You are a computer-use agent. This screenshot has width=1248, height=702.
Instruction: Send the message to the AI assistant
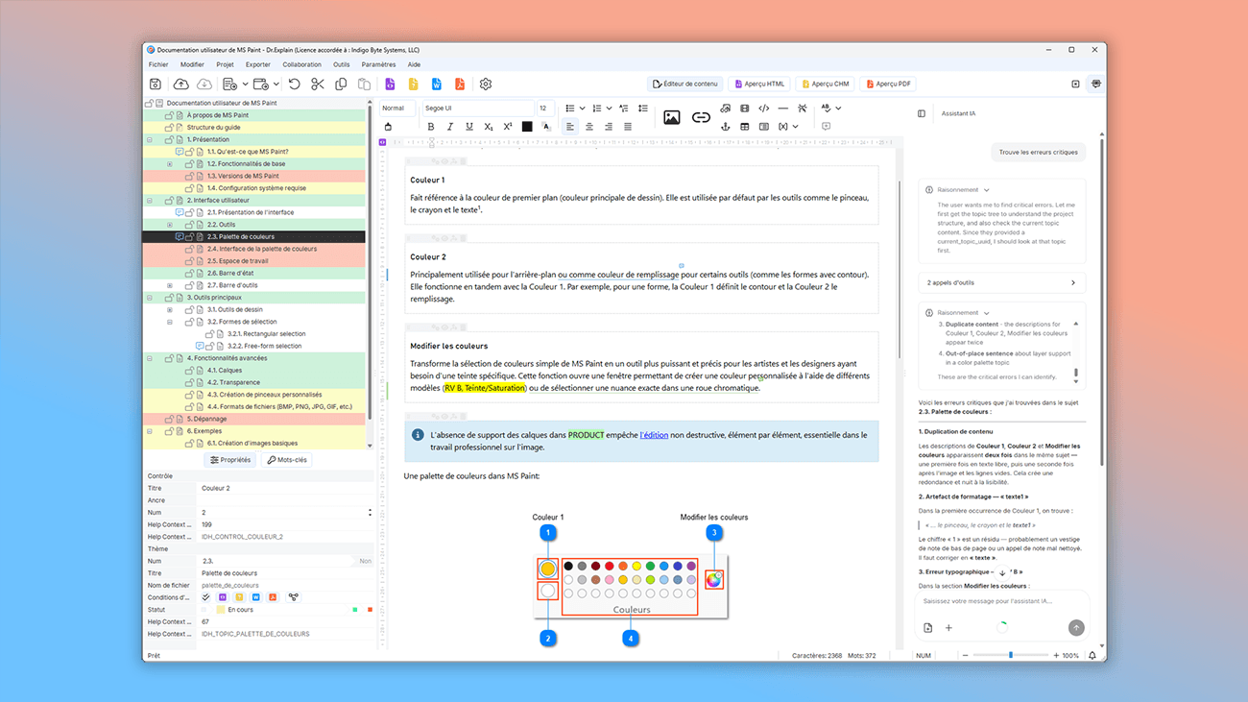tap(1076, 628)
